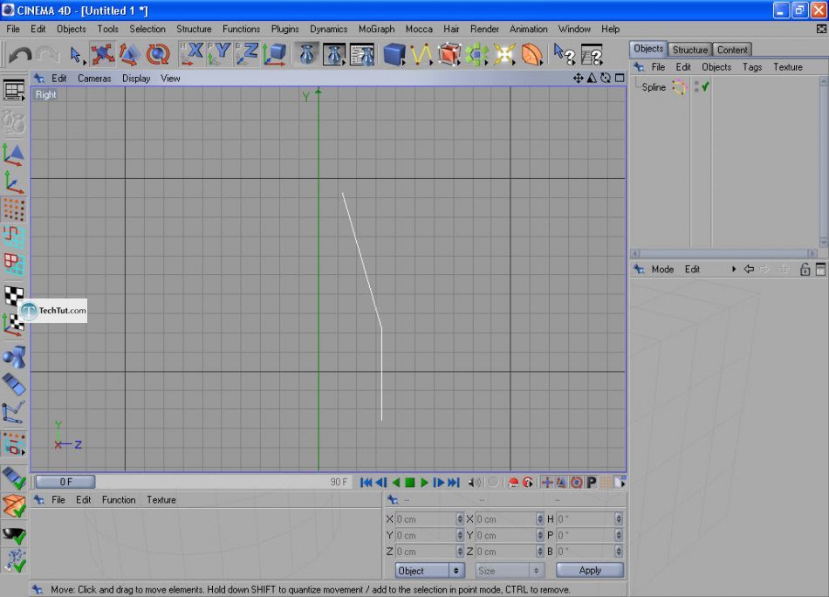
Task: Open viewport Display menu
Action: point(136,79)
